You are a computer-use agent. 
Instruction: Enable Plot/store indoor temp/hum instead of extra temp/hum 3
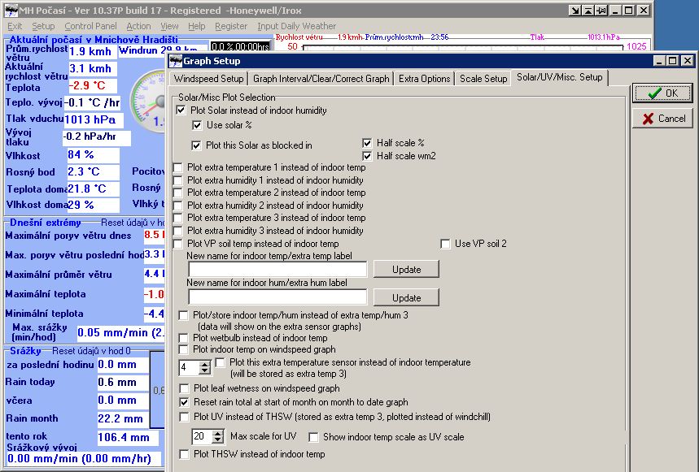pyautogui.click(x=183, y=315)
